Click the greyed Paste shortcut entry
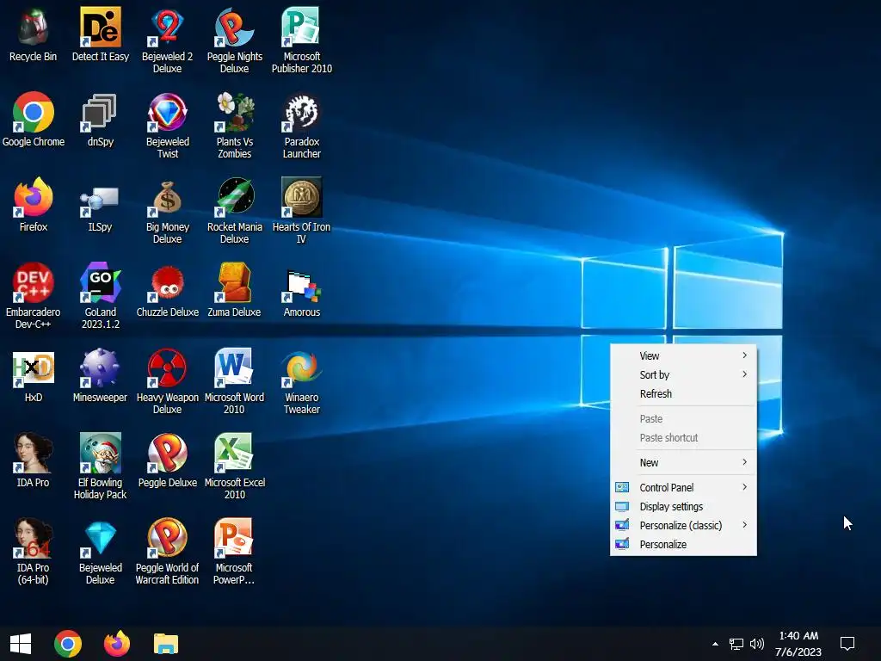 (683, 438)
